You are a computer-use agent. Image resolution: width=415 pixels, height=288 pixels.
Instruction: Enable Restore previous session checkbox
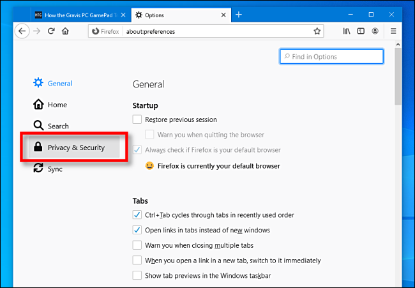pos(137,119)
